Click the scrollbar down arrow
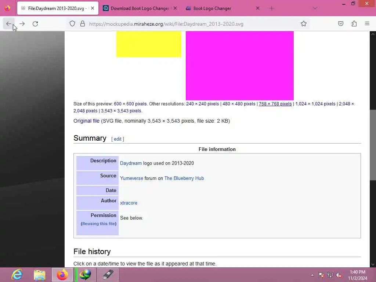The height and width of the screenshot is (282, 376). (x=373, y=264)
